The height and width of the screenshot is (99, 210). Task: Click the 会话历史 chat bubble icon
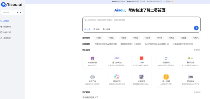1,38
